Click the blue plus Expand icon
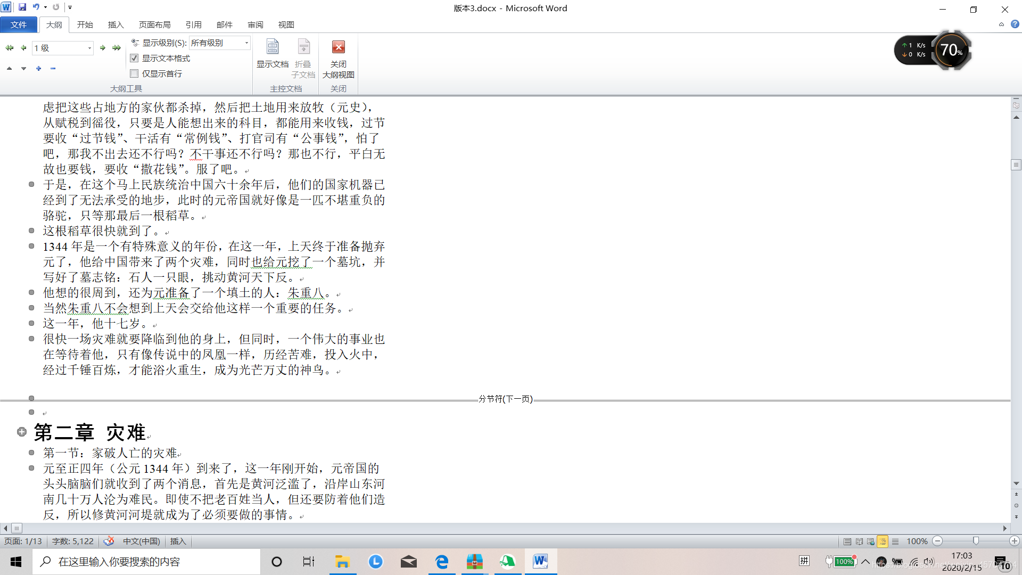The image size is (1022, 575). click(39, 69)
